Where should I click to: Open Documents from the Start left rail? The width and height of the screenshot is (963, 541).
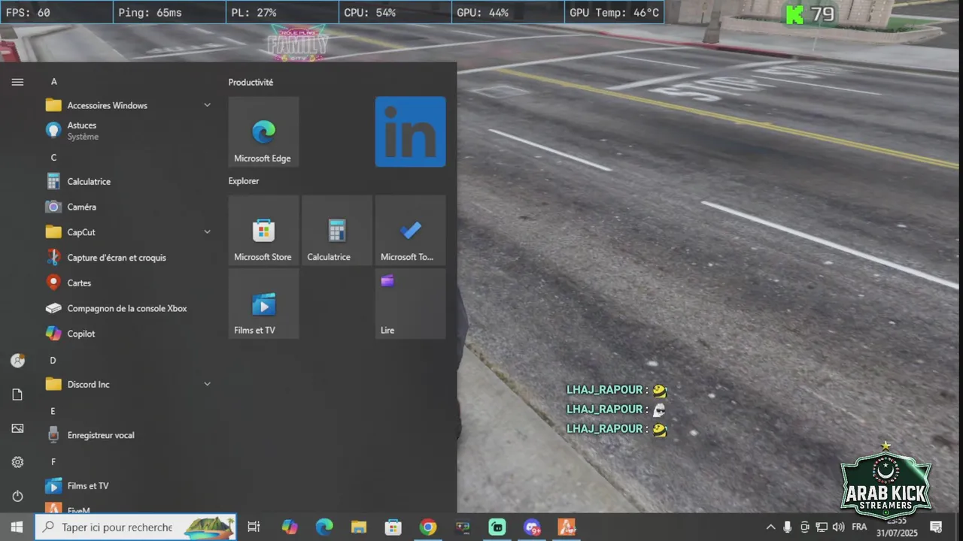click(17, 394)
